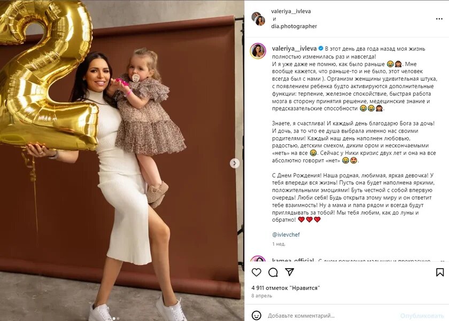The width and height of the screenshot is (449, 321).
Task: Save post using bookmark icon
Action: (x=440, y=272)
